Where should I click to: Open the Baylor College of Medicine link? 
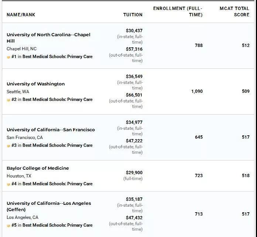point(38,168)
